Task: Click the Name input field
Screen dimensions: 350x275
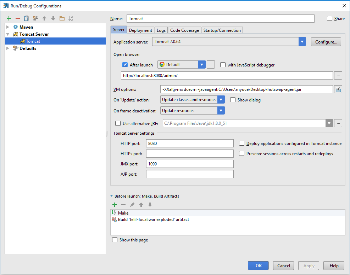Action: 221,19
